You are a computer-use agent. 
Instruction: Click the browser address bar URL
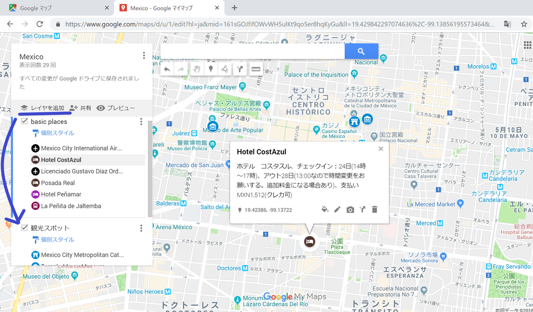280,24
